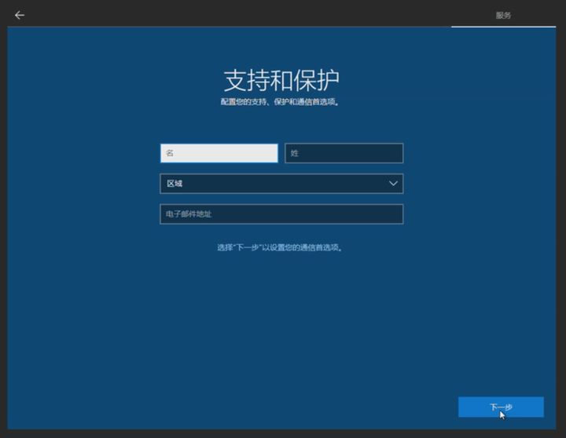Click the progress line under 服务
Viewport: 566px width, 438px height.
click(507, 27)
